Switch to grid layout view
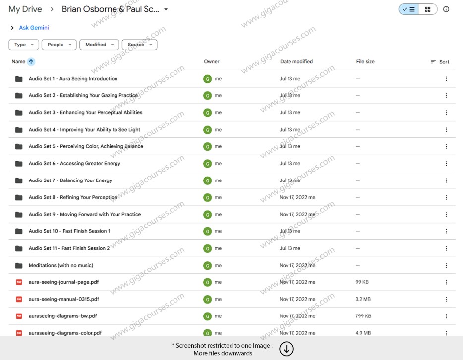463x360 pixels. (x=428, y=9)
